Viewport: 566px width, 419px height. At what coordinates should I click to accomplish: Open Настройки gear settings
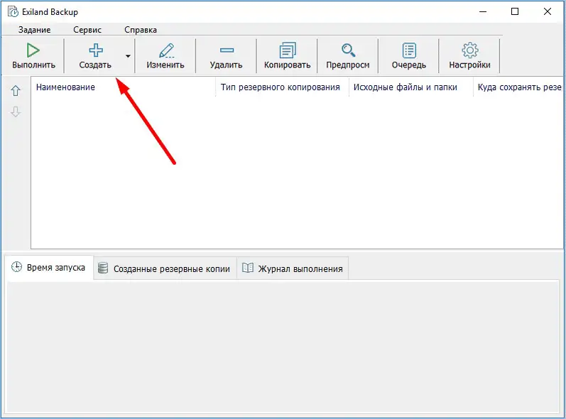click(x=469, y=50)
